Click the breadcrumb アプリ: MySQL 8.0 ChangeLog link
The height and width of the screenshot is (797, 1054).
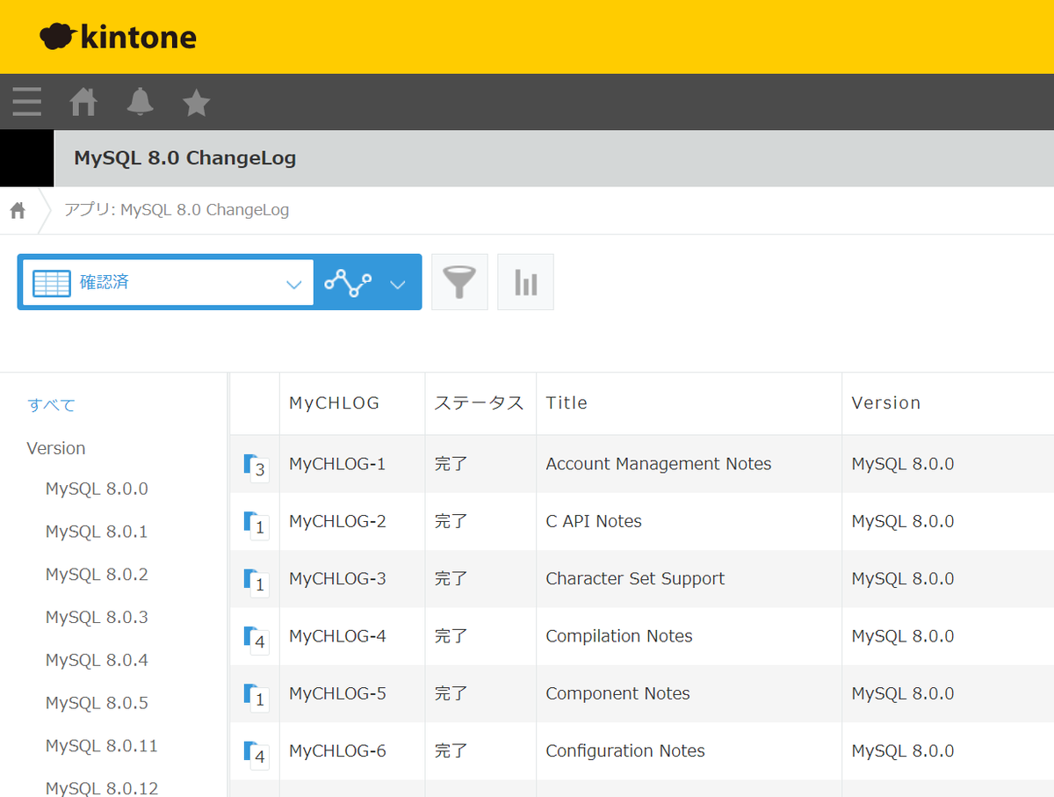177,210
